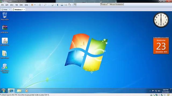Enter full screen mode icon
Viewport: 172px width, 96px height.
point(66,5)
